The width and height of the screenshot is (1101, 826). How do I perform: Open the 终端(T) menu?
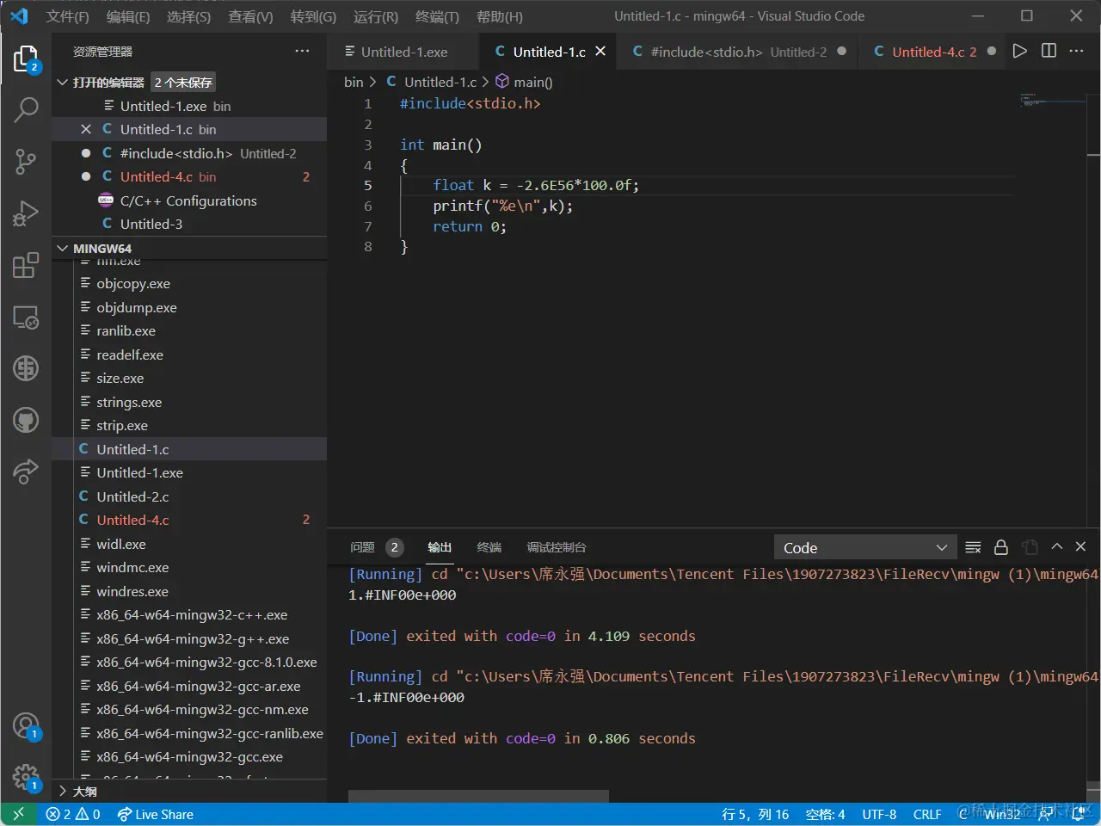437,16
